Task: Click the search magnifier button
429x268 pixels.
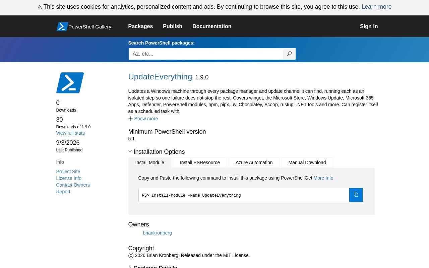Action: (x=289, y=54)
